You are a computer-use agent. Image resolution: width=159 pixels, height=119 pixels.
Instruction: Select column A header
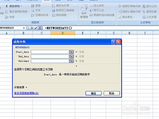tap(7, 33)
